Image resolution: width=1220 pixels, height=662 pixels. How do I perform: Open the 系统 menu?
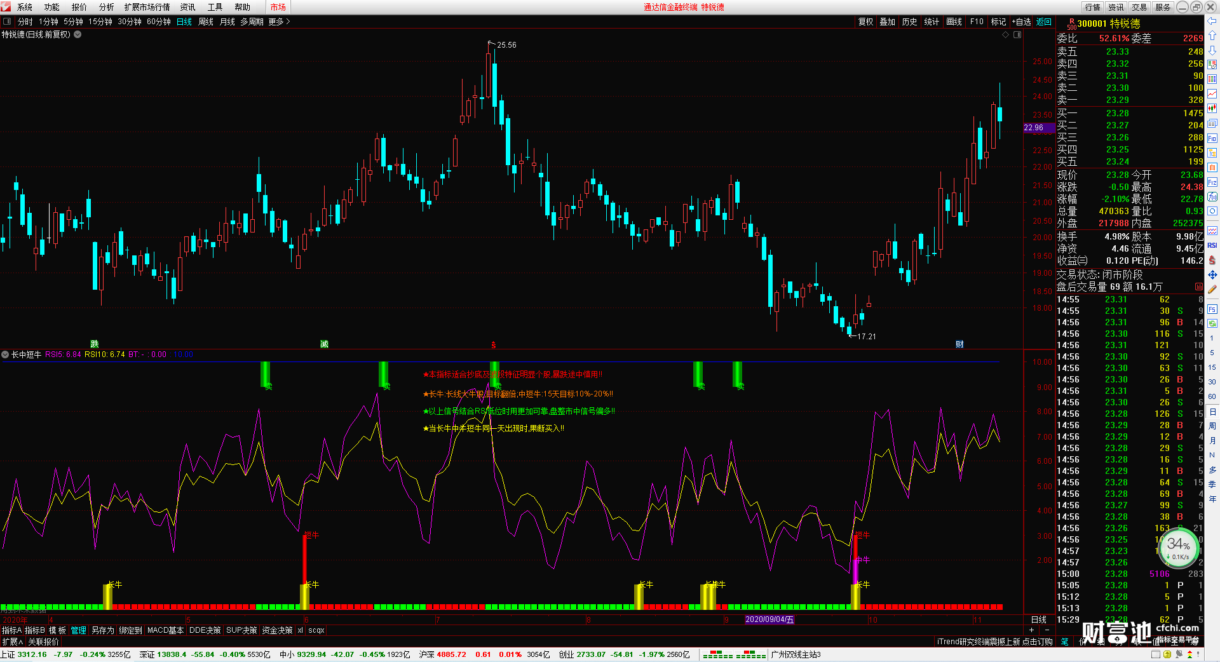coord(25,7)
